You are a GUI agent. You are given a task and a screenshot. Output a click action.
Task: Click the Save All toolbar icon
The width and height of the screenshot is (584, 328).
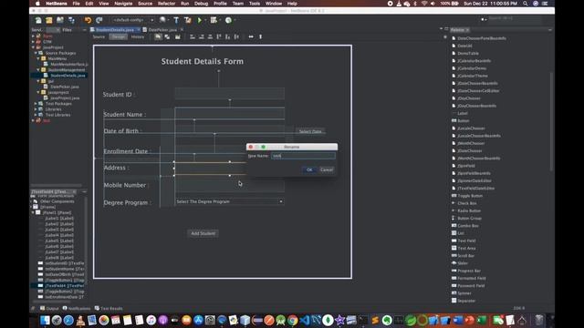point(71,20)
